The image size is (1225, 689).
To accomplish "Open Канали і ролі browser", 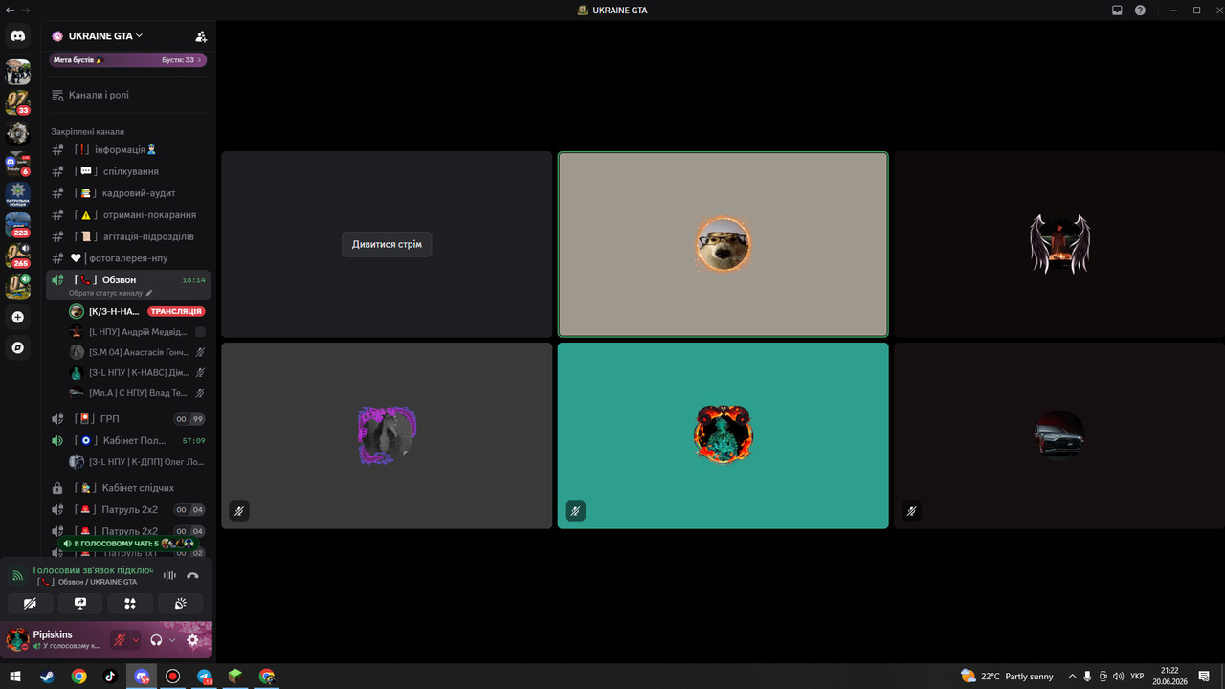I will 126,96.
